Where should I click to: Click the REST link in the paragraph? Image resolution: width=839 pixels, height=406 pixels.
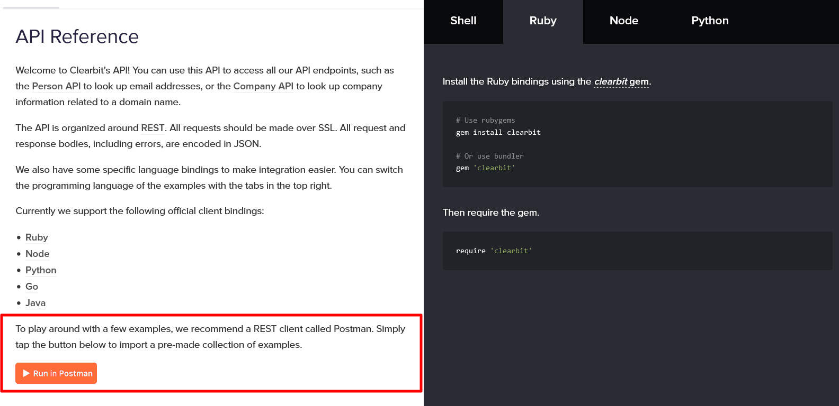click(153, 128)
